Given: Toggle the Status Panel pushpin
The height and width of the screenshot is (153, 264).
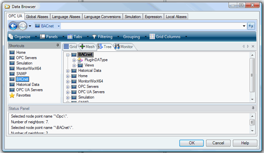Looking at the screenshot, I should (253, 108).
